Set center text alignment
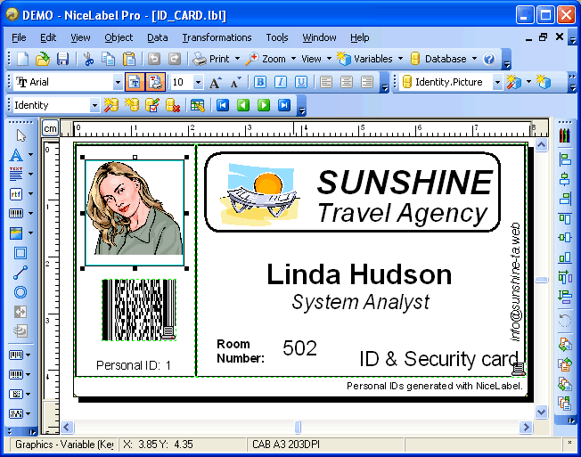 347,82
